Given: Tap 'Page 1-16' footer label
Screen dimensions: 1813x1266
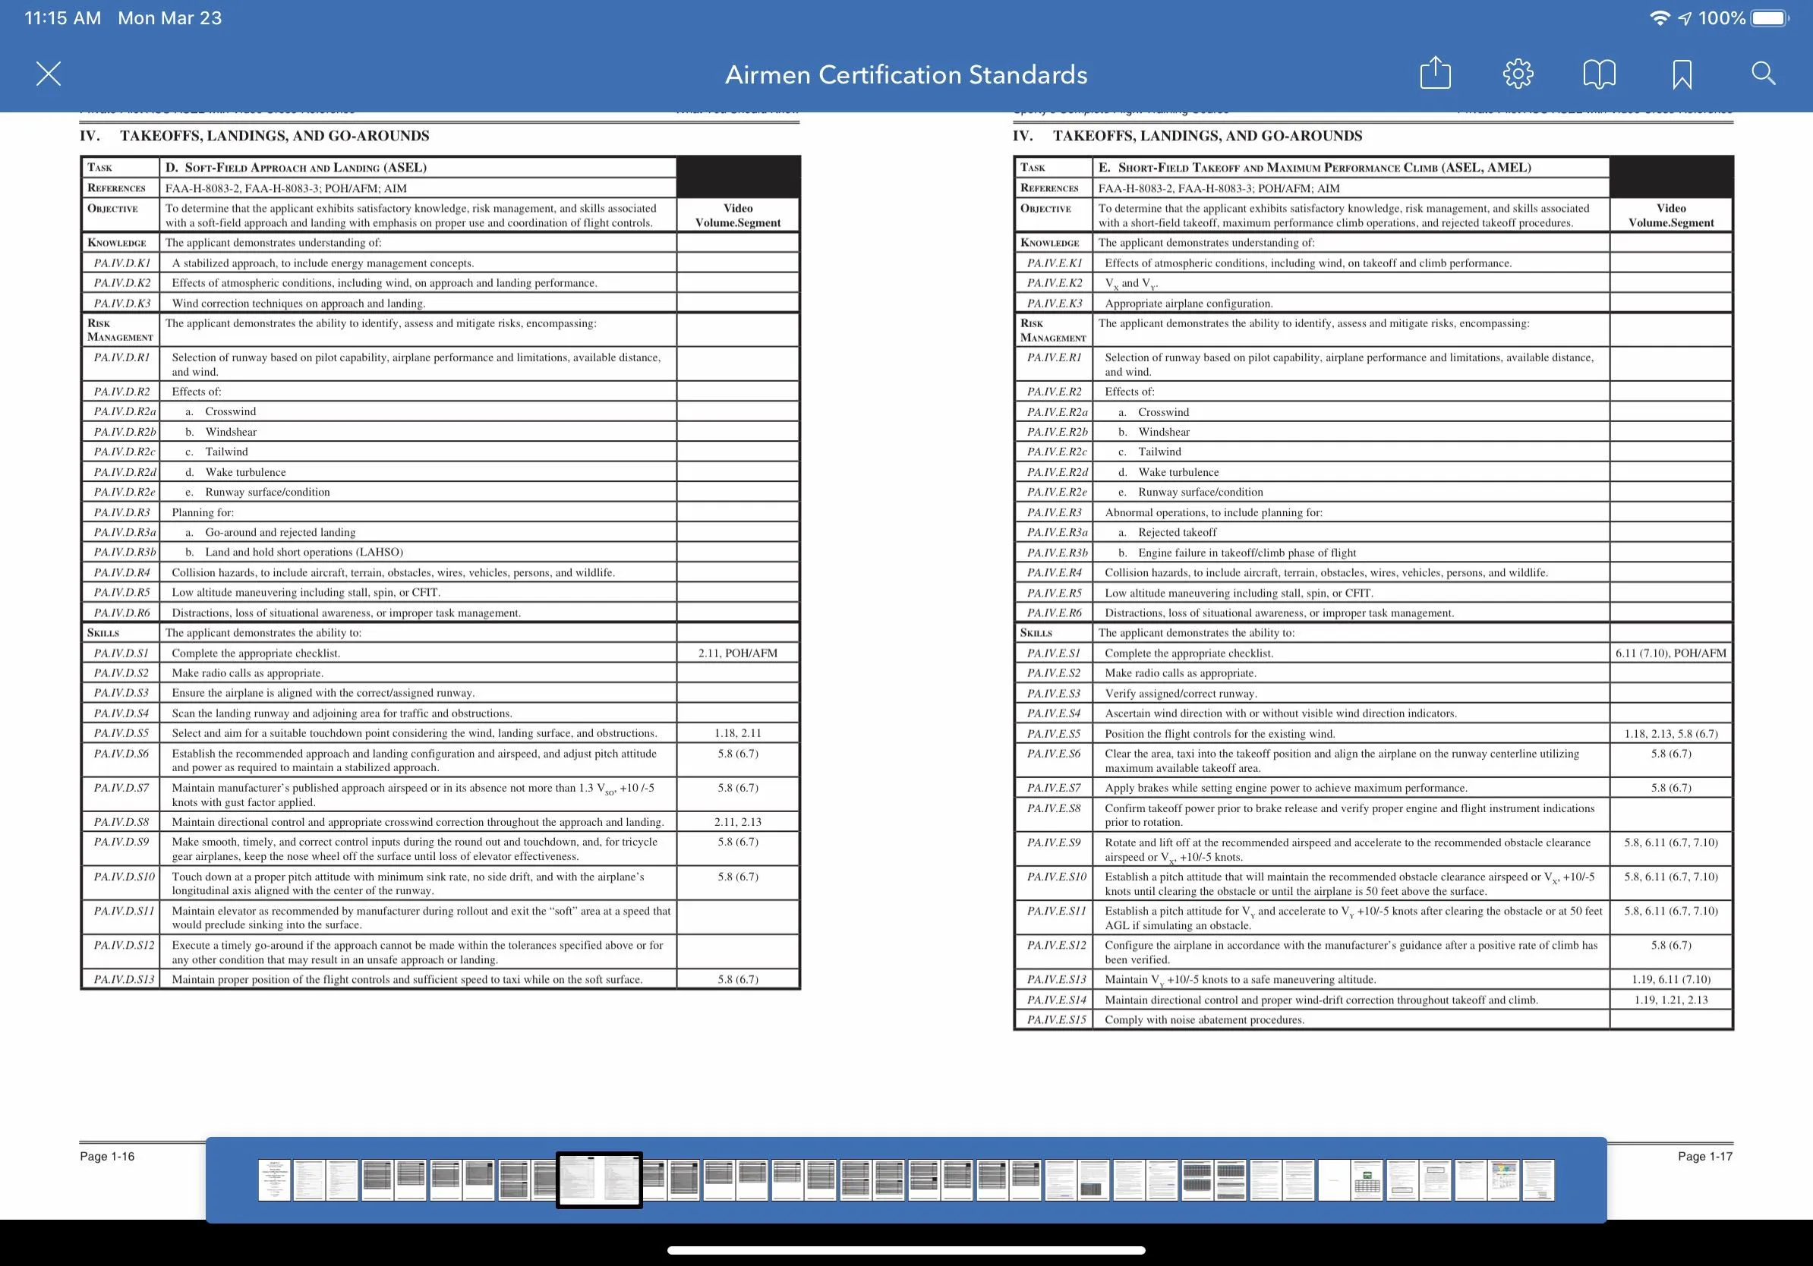Looking at the screenshot, I should pos(107,1156).
